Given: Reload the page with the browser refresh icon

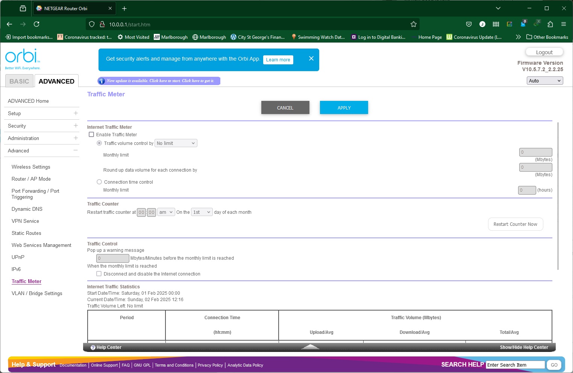Looking at the screenshot, I should 36,24.
